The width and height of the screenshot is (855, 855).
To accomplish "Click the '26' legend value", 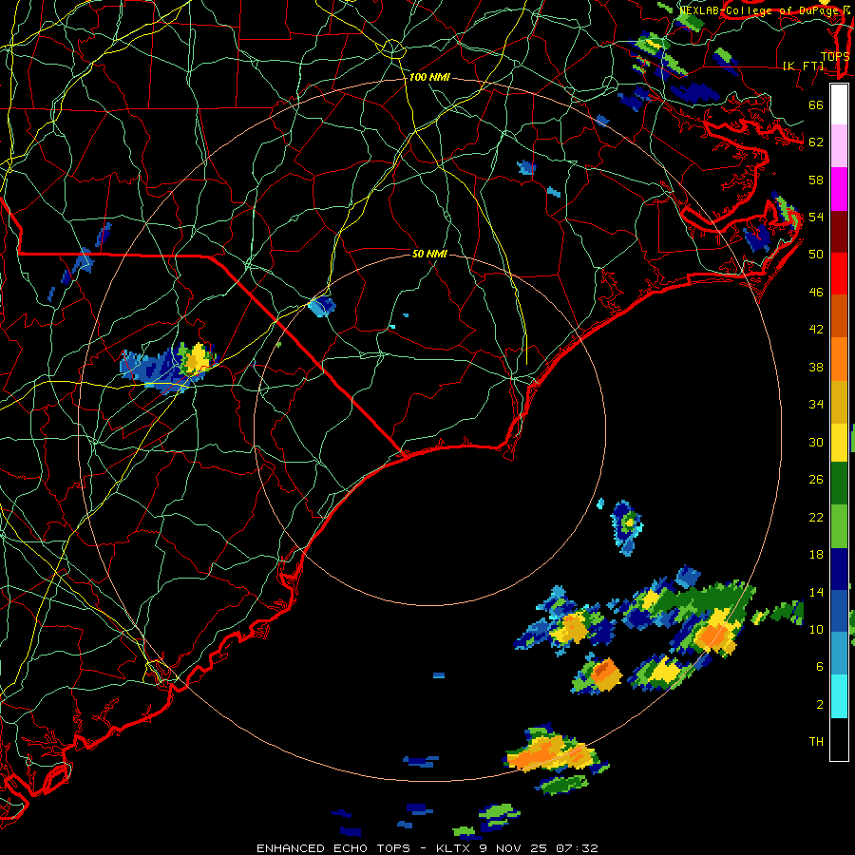I will 816,480.
